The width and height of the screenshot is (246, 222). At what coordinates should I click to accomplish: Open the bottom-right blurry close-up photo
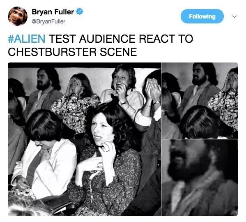pyautogui.click(x=200, y=178)
